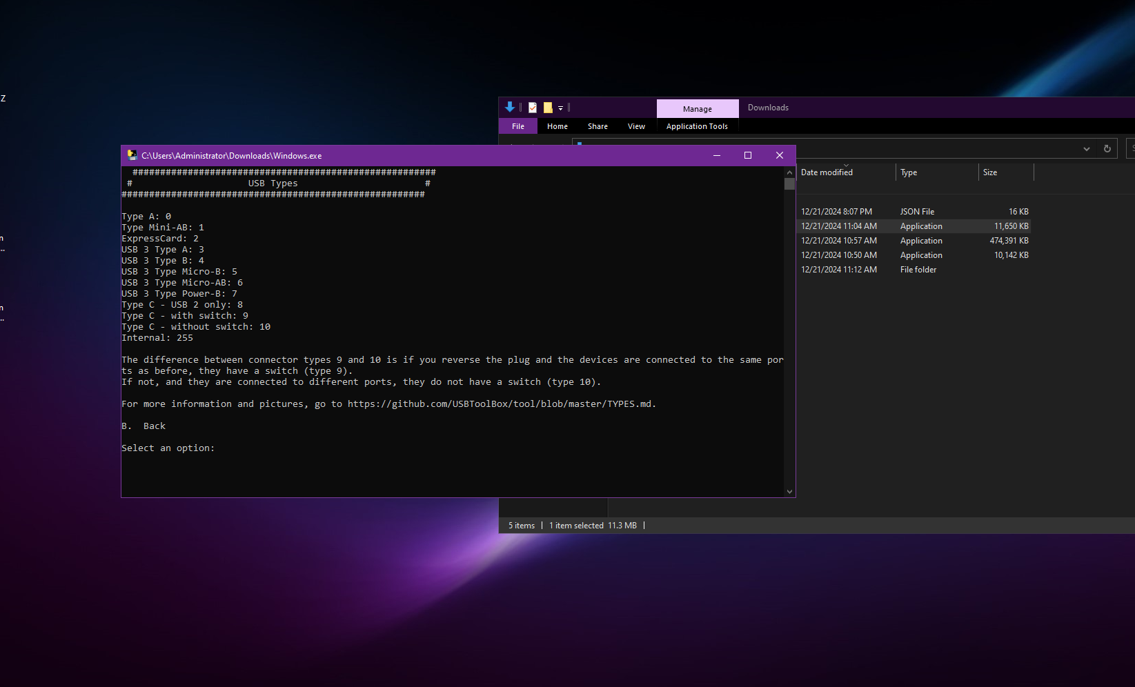The width and height of the screenshot is (1135, 687).
Task: Maximize the Windows.exe console window
Action: click(x=748, y=155)
